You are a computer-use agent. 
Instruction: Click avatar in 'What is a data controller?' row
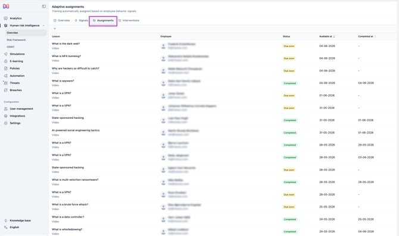point(163,219)
